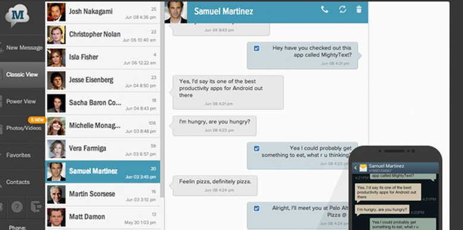The image size is (463, 230).
Task: Open Contacts from sidebar
Action: click(23, 182)
